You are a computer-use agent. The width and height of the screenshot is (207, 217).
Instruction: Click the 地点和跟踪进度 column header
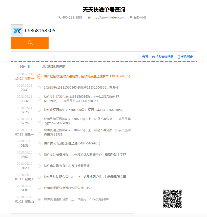[x=54, y=66]
